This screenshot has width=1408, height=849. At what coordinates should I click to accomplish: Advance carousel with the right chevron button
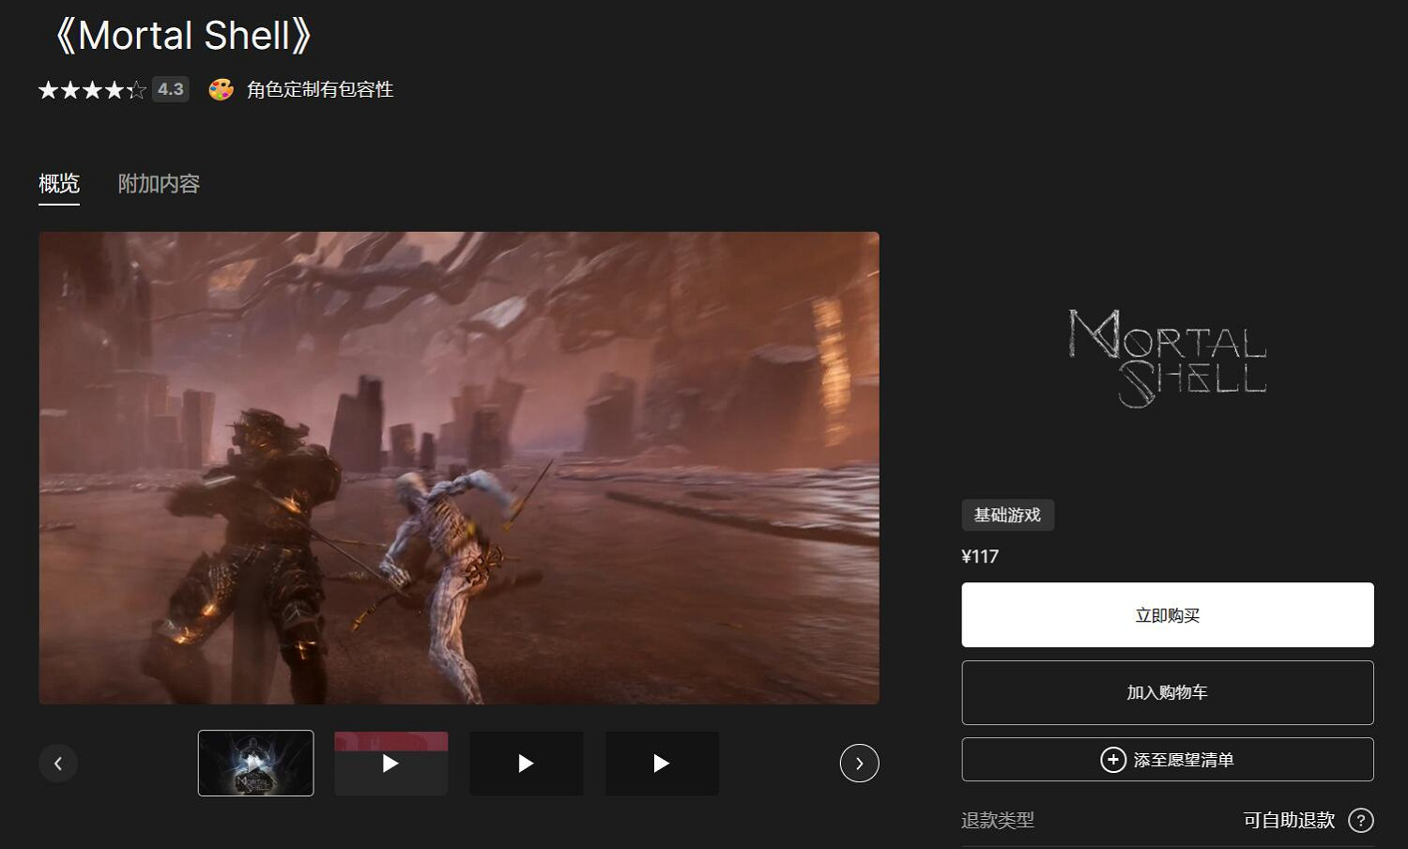[859, 763]
